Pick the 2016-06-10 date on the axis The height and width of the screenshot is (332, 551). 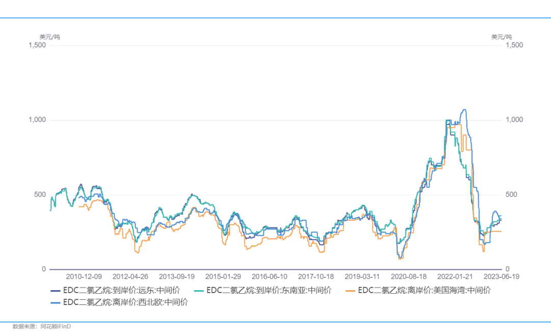[x=269, y=276]
